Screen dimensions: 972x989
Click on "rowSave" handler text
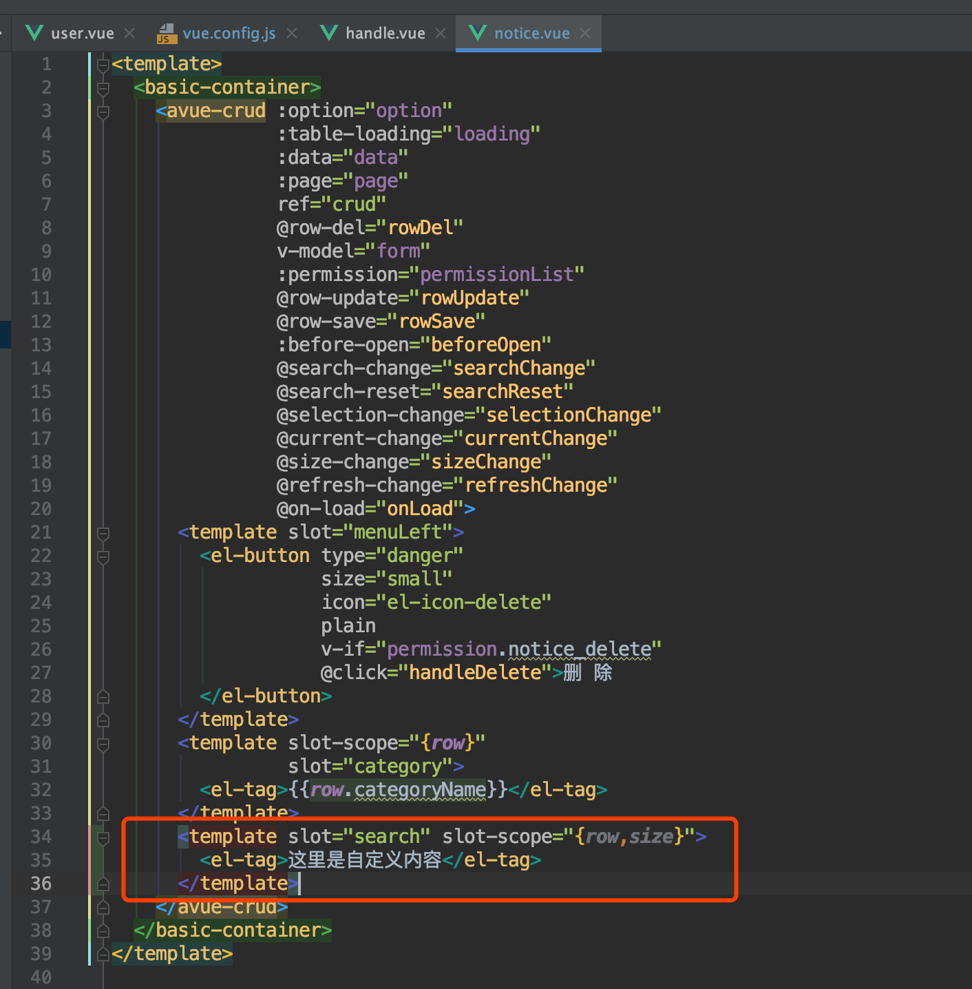tap(436, 322)
